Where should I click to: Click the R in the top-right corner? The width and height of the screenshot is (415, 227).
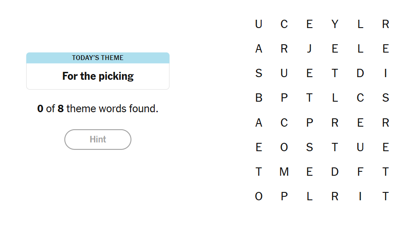click(x=386, y=25)
